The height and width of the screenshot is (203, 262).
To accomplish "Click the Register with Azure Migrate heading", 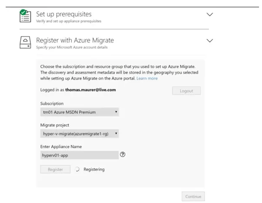I will [75, 40].
